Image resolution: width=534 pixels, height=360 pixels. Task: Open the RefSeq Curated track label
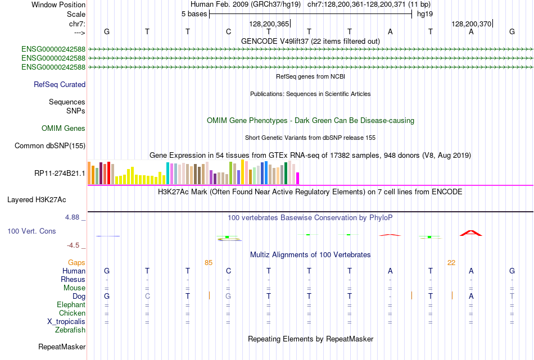click(x=60, y=84)
